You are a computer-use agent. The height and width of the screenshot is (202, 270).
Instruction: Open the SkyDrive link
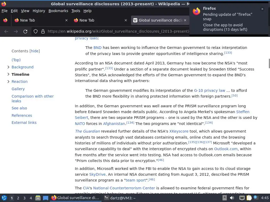(x=97, y=174)
